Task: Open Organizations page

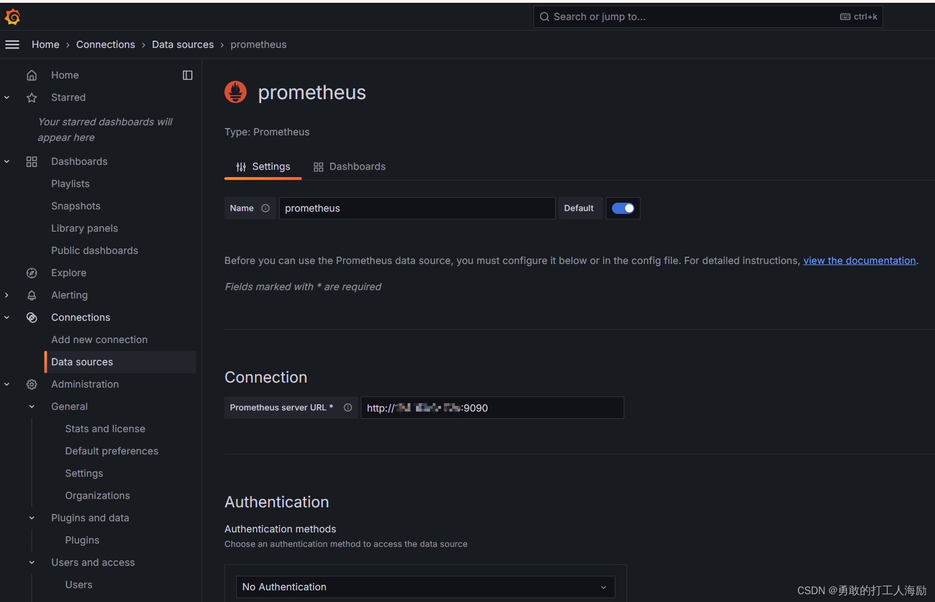Action: pos(97,496)
